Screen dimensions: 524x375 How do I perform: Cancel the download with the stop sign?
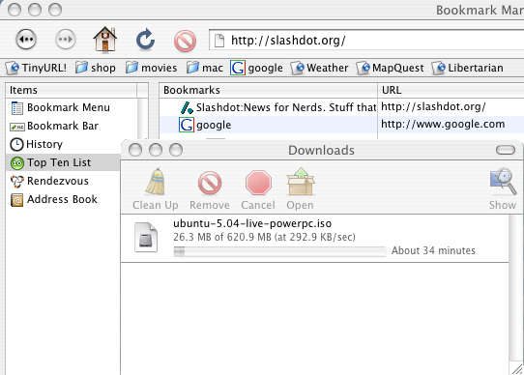[x=258, y=190]
